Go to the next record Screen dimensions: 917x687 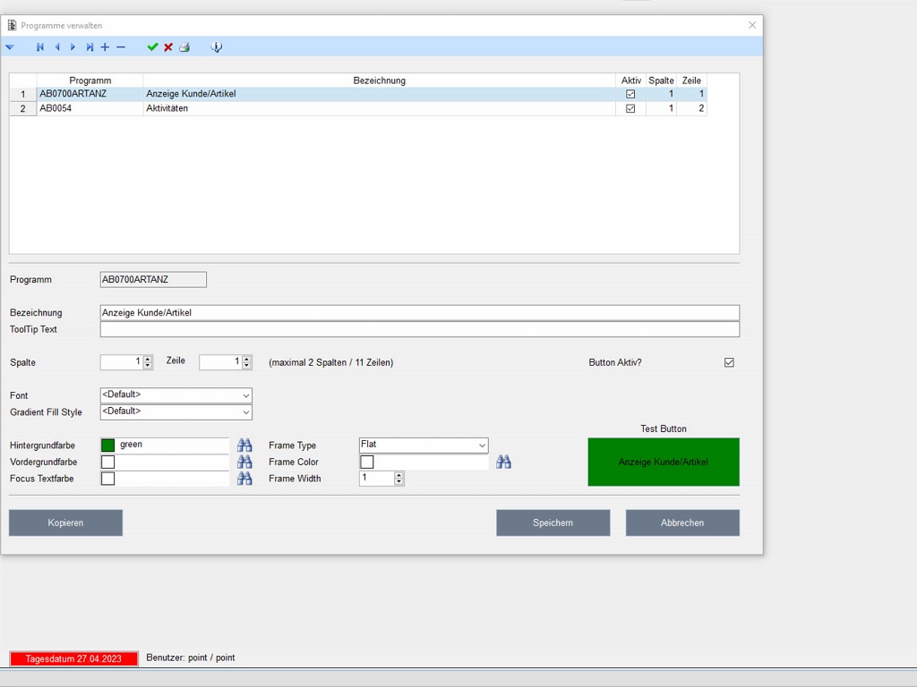(x=73, y=47)
